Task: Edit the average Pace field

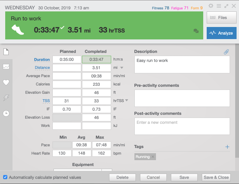Action: (x=82, y=145)
